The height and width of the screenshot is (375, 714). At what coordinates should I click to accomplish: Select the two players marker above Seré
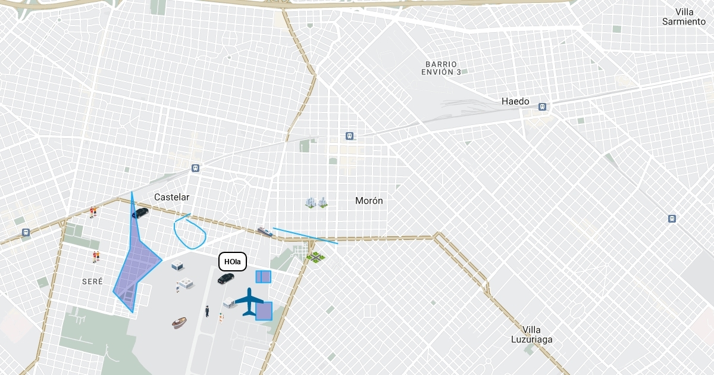(x=96, y=257)
